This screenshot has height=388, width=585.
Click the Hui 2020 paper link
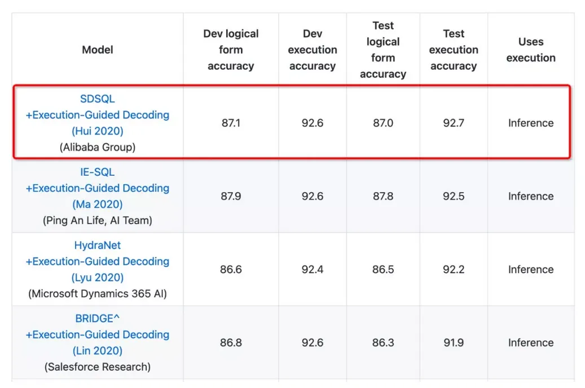[98, 131]
